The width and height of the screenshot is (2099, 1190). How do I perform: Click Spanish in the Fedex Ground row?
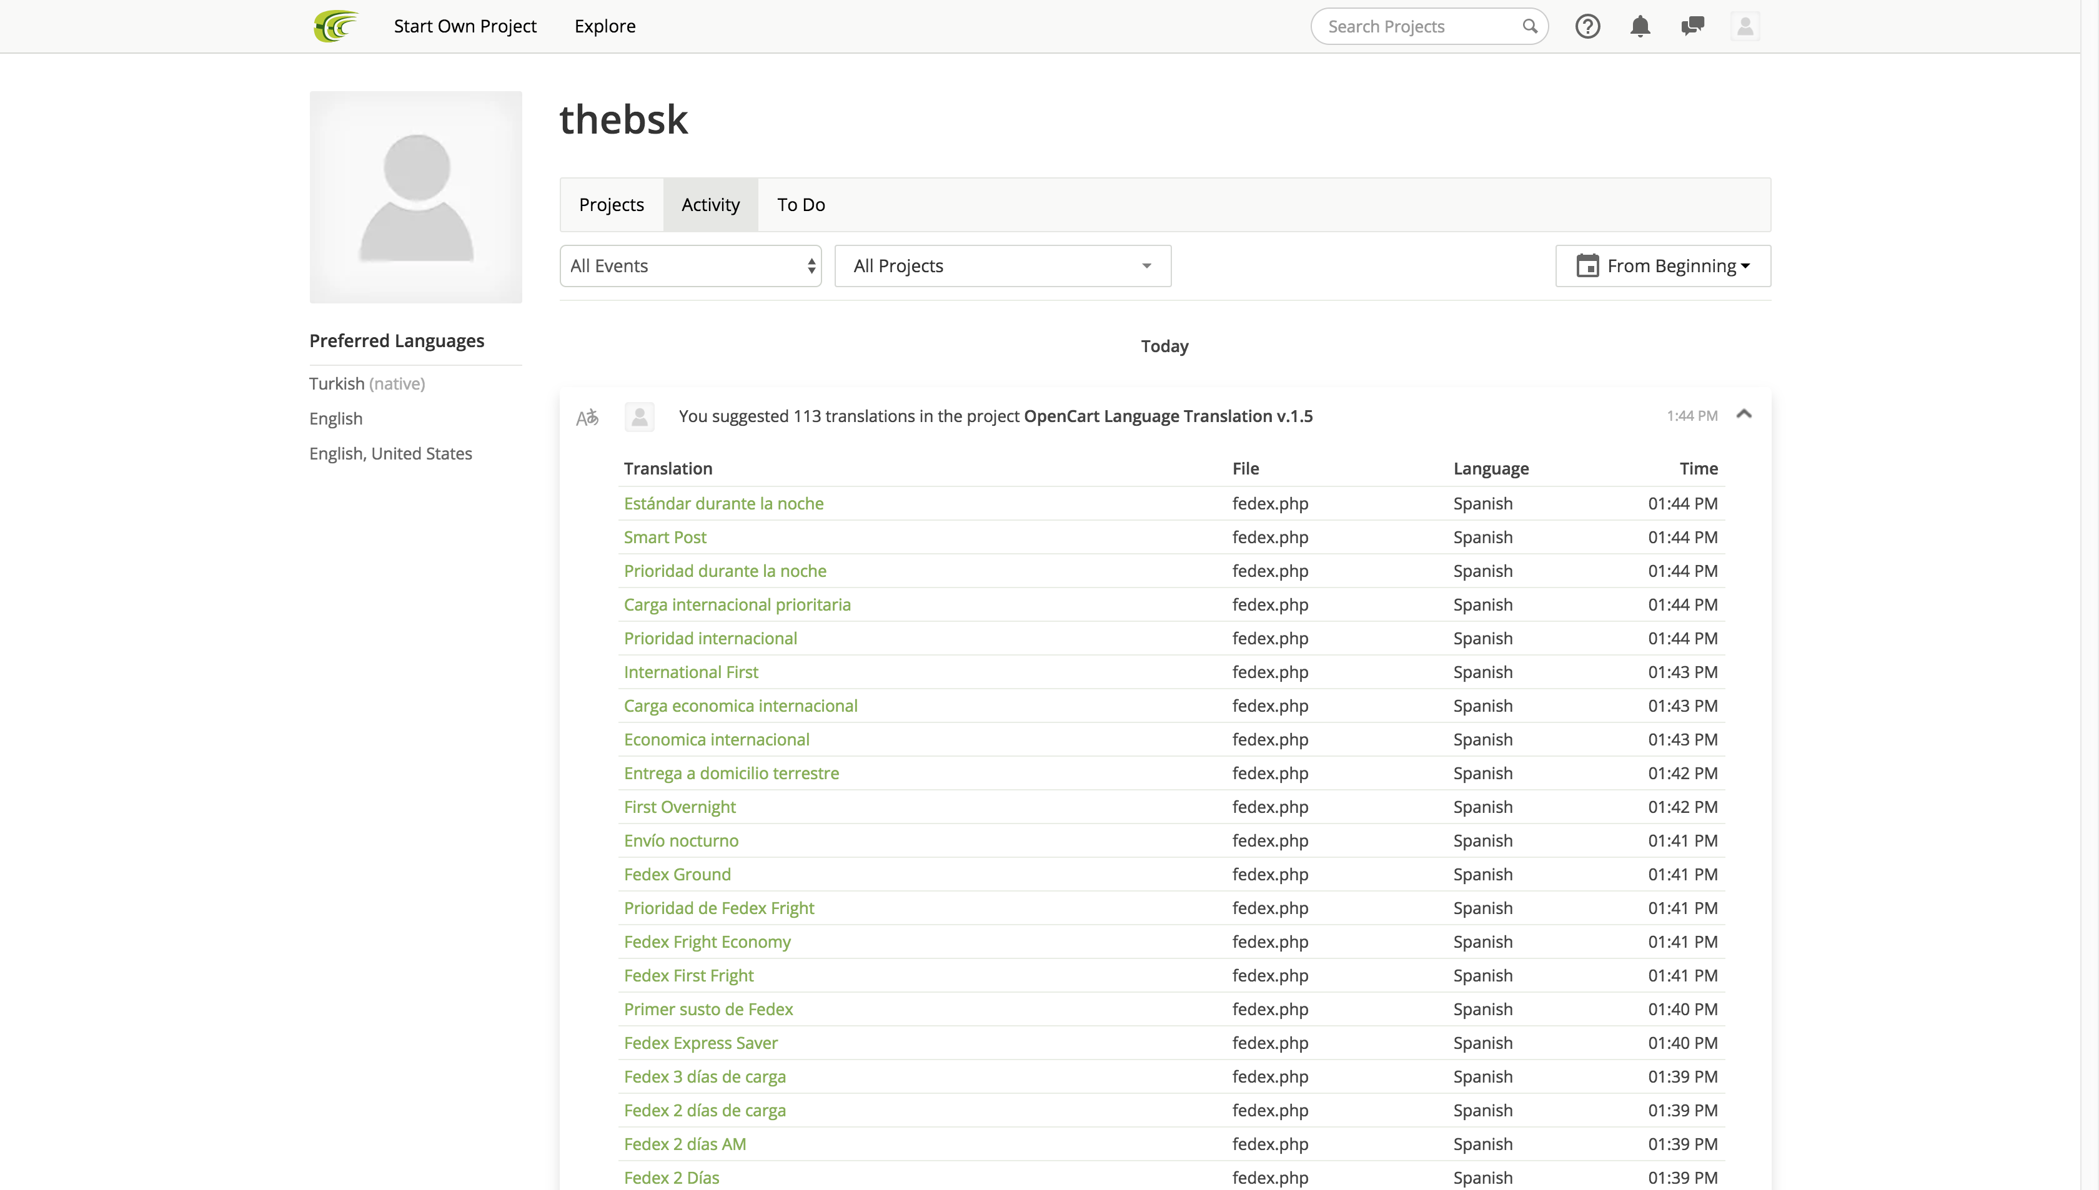(1482, 873)
